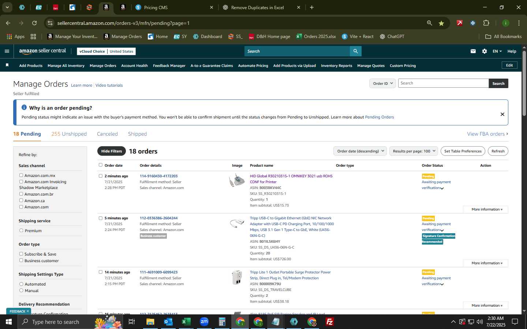The image size is (527, 329).
Task: Check the Amazon.ca sales channel box
Action: click(21, 200)
